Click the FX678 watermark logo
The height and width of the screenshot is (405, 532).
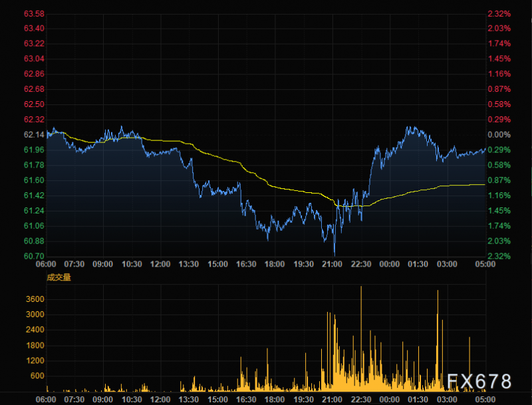click(479, 382)
